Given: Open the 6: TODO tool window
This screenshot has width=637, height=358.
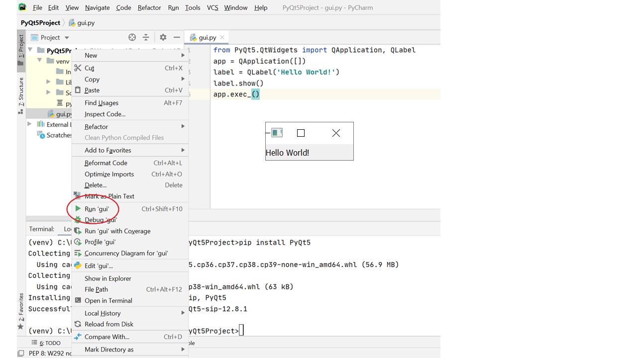Looking at the screenshot, I should [x=46, y=343].
